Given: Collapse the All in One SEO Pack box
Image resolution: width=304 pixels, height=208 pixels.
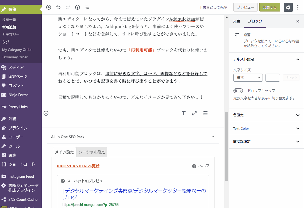Looking at the screenshot, I should [213, 137].
